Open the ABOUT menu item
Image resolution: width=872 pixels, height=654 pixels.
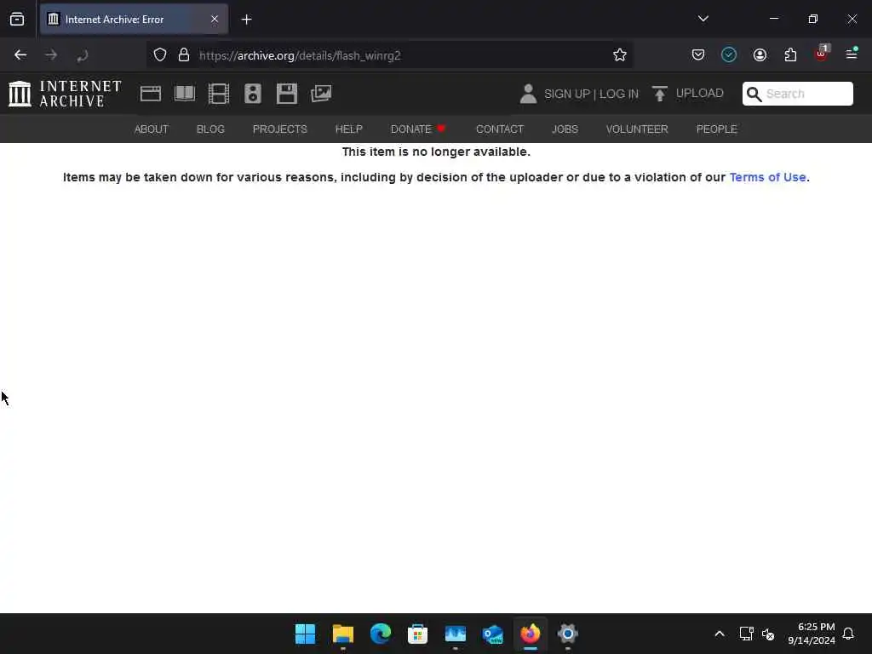click(x=152, y=129)
